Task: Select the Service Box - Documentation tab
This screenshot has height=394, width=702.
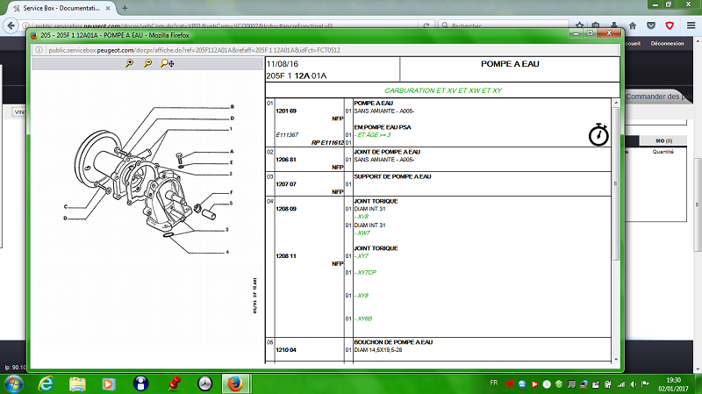Action: [x=61, y=8]
